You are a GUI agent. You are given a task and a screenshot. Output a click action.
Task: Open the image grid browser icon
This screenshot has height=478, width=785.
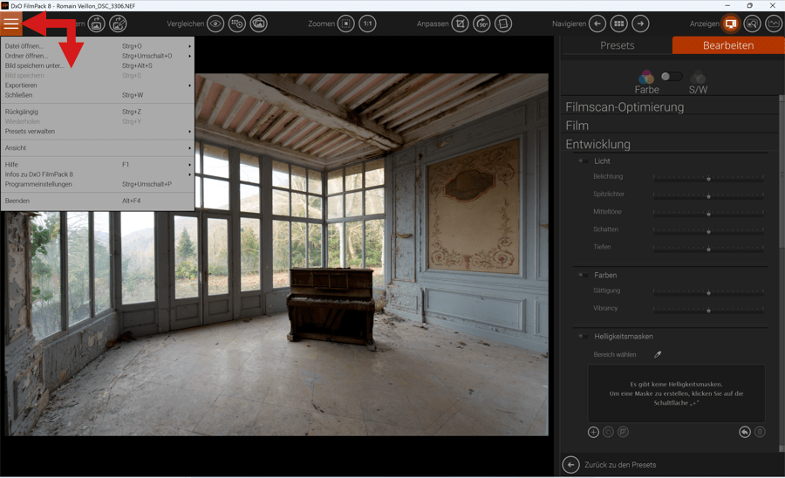(x=618, y=24)
